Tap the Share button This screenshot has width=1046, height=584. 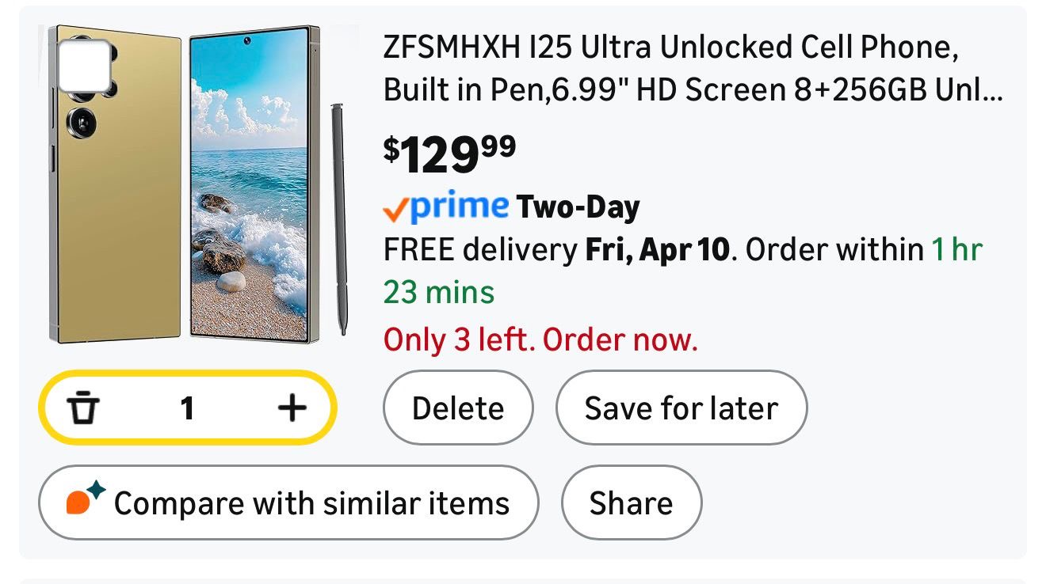click(x=631, y=502)
